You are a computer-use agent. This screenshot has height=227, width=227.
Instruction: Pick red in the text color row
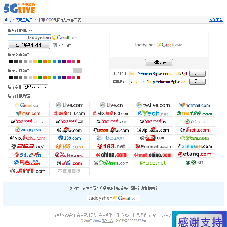(x=79, y=62)
